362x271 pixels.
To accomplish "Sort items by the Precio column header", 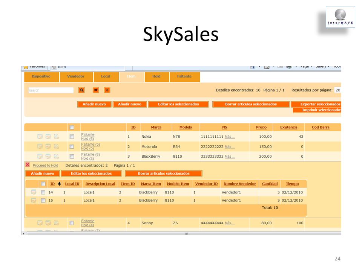I will [x=261, y=127].
